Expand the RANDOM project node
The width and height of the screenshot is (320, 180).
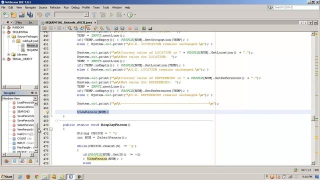tap(4, 27)
